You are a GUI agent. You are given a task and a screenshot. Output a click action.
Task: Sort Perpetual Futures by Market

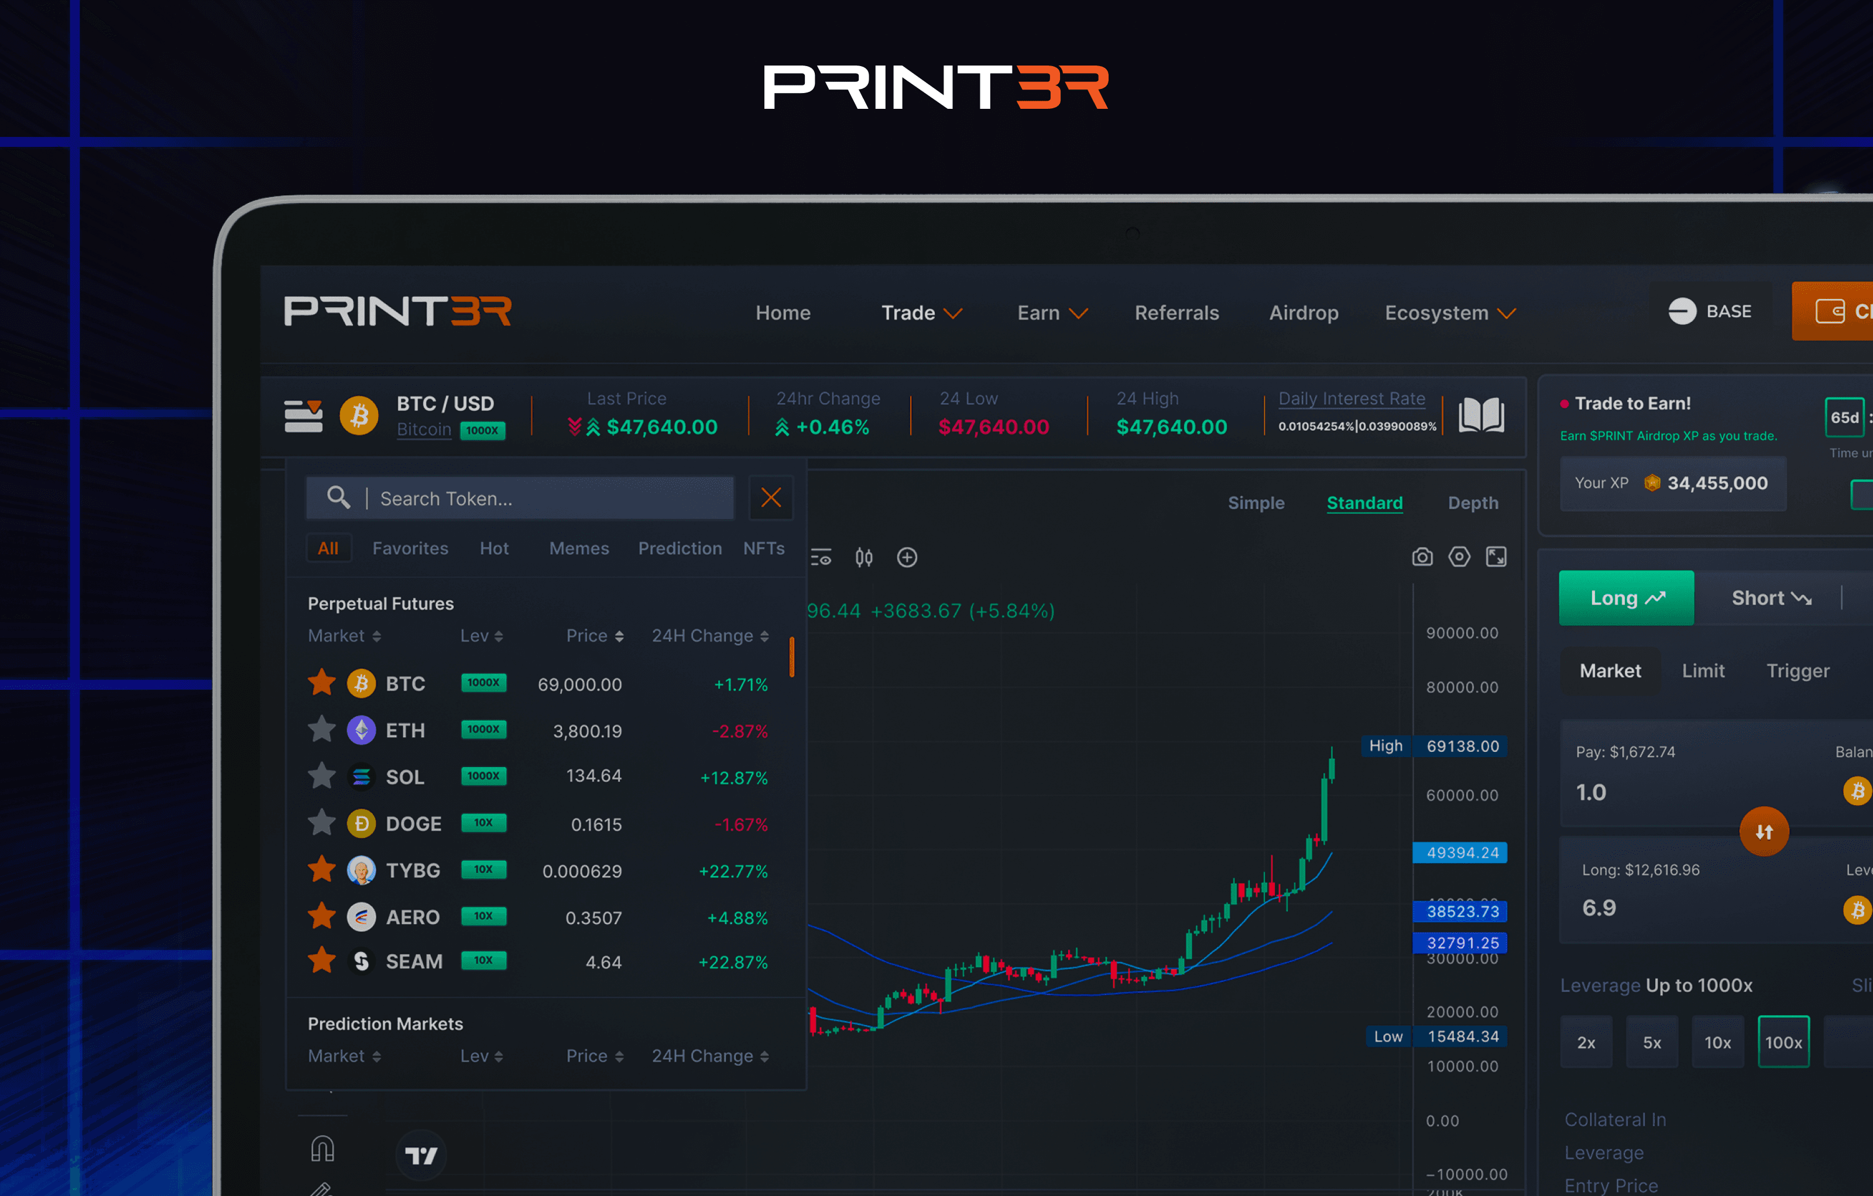point(345,635)
